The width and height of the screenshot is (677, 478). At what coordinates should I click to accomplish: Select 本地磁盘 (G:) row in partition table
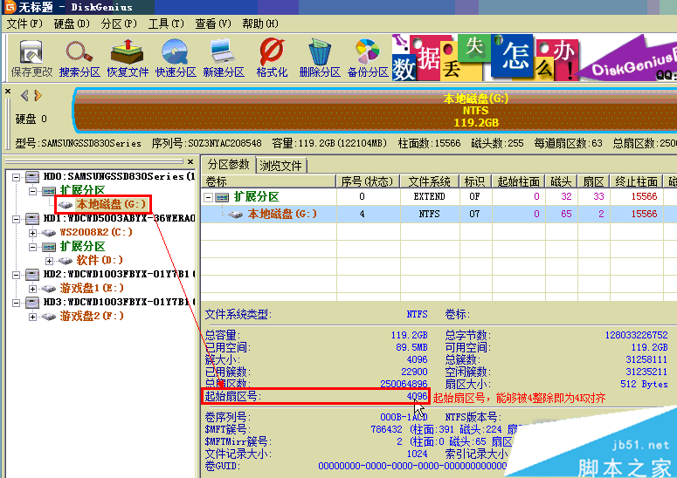click(439, 214)
